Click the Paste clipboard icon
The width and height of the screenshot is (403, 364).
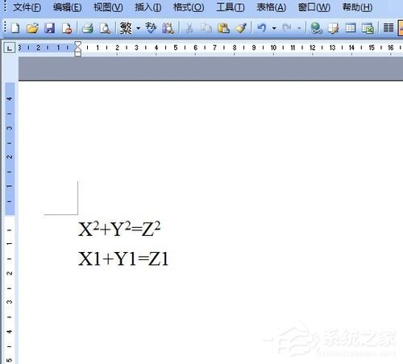tap(223, 27)
